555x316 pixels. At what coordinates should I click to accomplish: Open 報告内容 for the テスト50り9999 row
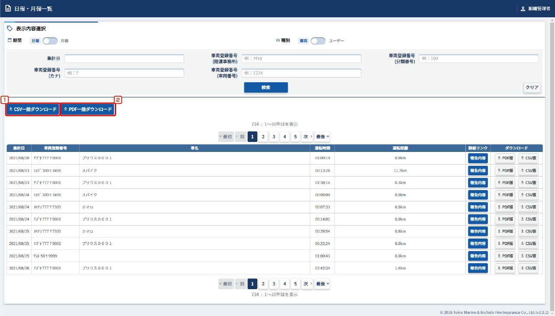[478, 256]
